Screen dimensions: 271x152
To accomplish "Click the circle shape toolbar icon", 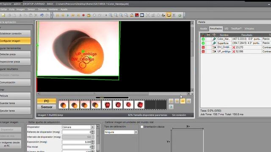I will (x=94, y=15).
